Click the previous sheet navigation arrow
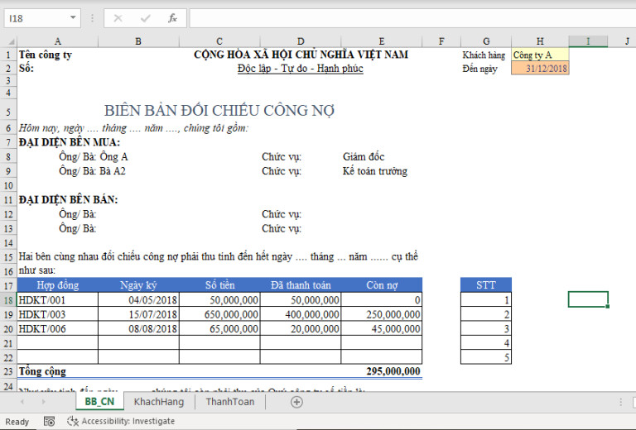 (x=22, y=402)
